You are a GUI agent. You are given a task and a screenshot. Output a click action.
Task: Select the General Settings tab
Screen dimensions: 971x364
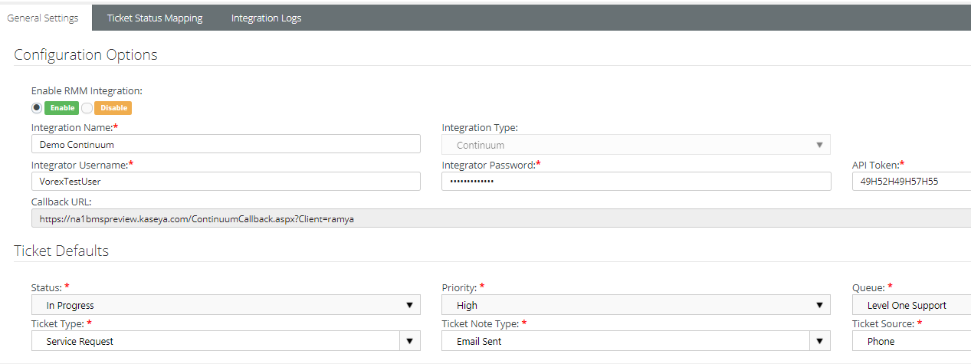click(43, 18)
